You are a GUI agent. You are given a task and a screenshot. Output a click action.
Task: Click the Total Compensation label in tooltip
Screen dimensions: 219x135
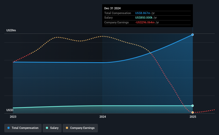[x=118, y=13]
